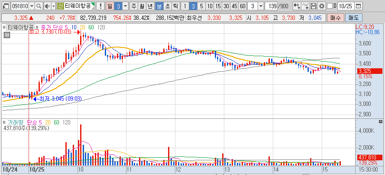385x175 pixels.
Task: Open dropdown arrow next to speaker icon
Action: [x=53, y=6]
